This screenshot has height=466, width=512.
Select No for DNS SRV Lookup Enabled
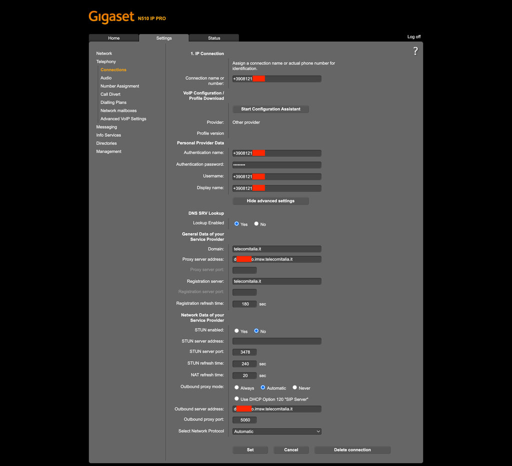(x=256, y=224)
